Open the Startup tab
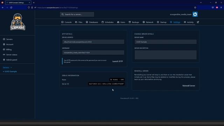 tap(162, 22)
